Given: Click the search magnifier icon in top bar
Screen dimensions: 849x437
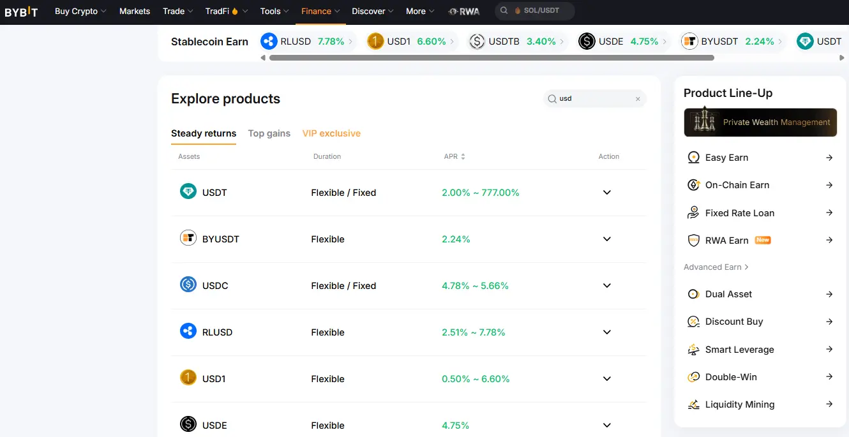Looking at the screenshot, I should (x=504, y=11).
